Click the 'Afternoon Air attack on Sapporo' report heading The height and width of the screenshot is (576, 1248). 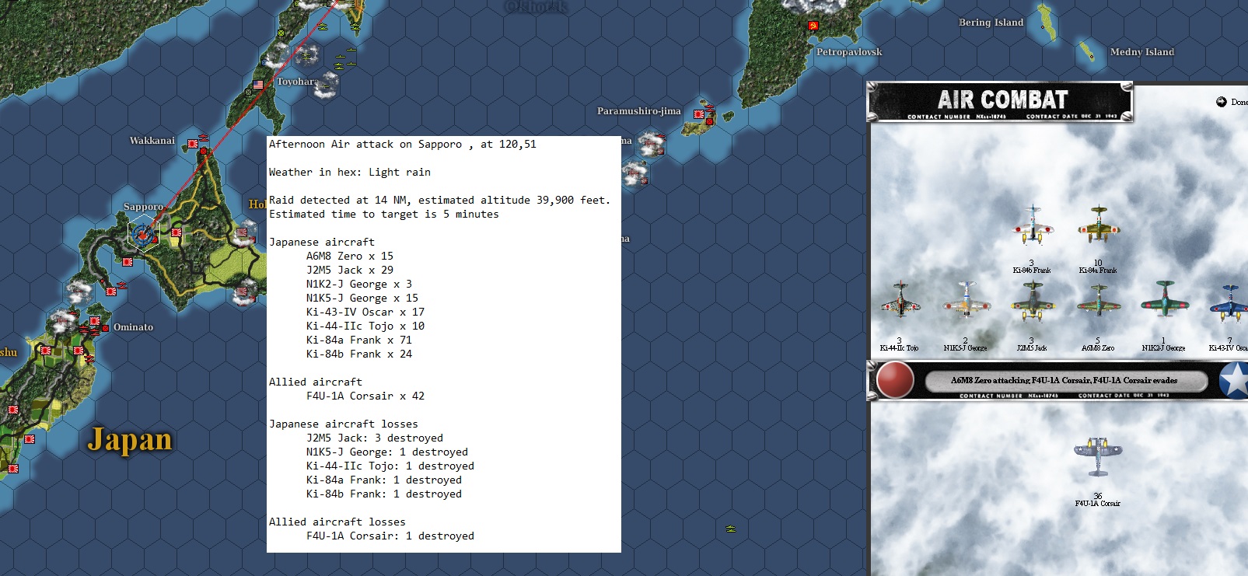(403, 144)
